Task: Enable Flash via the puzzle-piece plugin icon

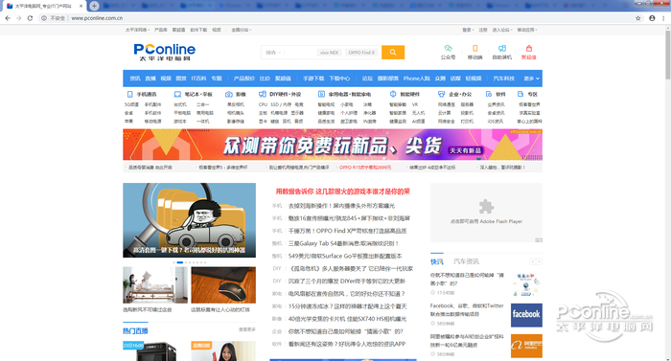Action: click(x=486, y=207)
